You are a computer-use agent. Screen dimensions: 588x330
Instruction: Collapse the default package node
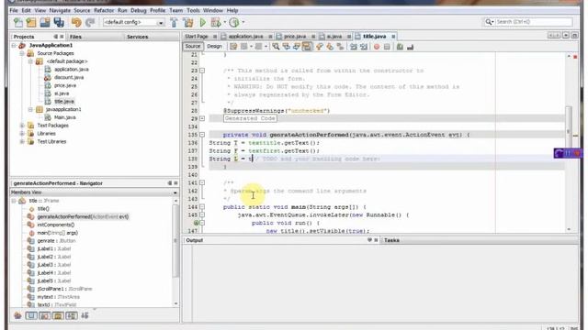click(30, 61)
